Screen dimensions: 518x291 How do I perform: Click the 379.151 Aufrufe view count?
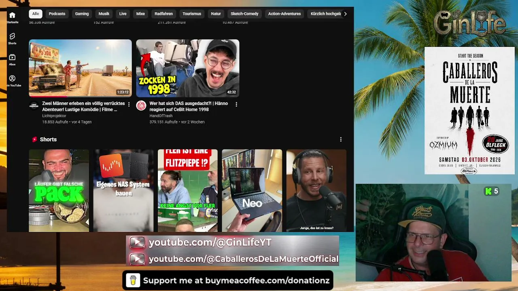(163, 122)
